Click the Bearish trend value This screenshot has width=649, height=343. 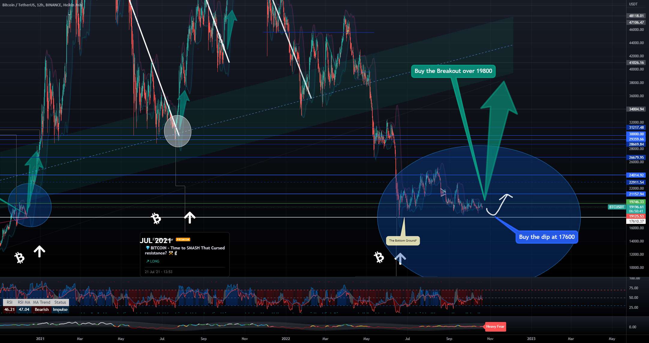[x=42, y=310]
